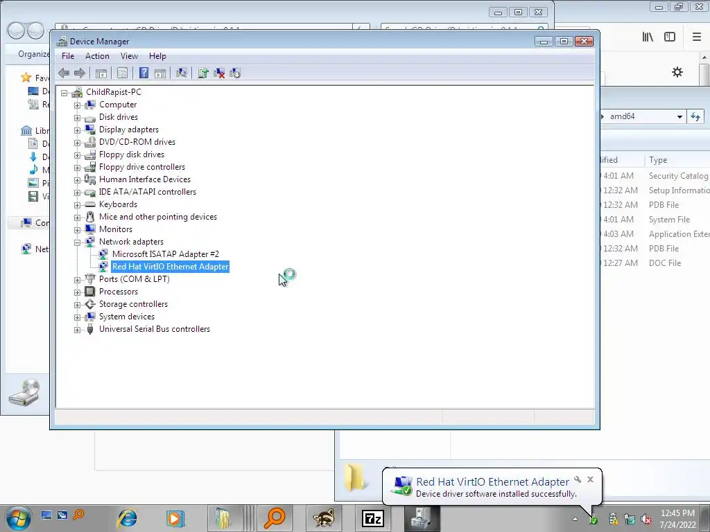Click the disable device toolbar icon
Screen dimensions: 710x532
235,73
